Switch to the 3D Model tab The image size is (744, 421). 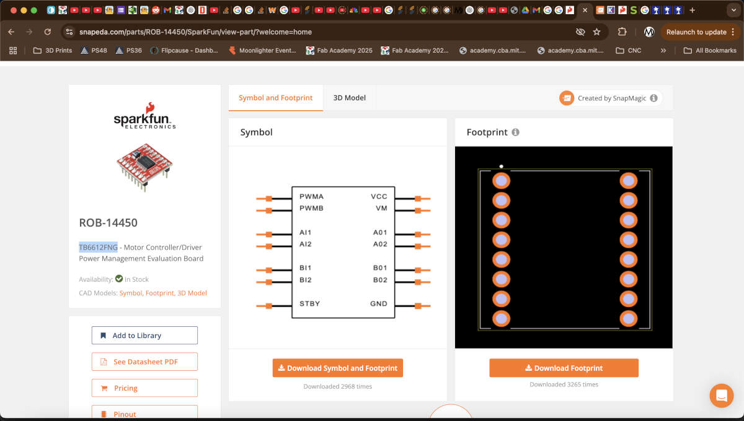tap(350, 98)
